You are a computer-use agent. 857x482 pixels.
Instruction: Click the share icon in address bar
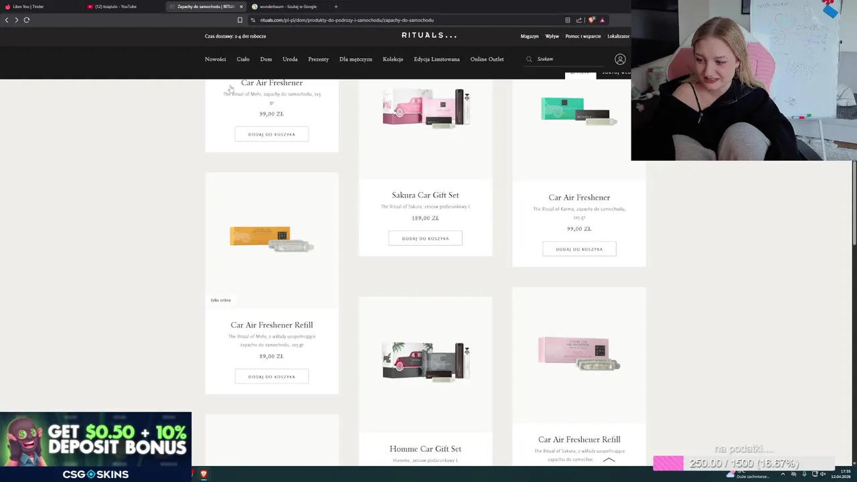pyautogui.click(x=579, y=20)
